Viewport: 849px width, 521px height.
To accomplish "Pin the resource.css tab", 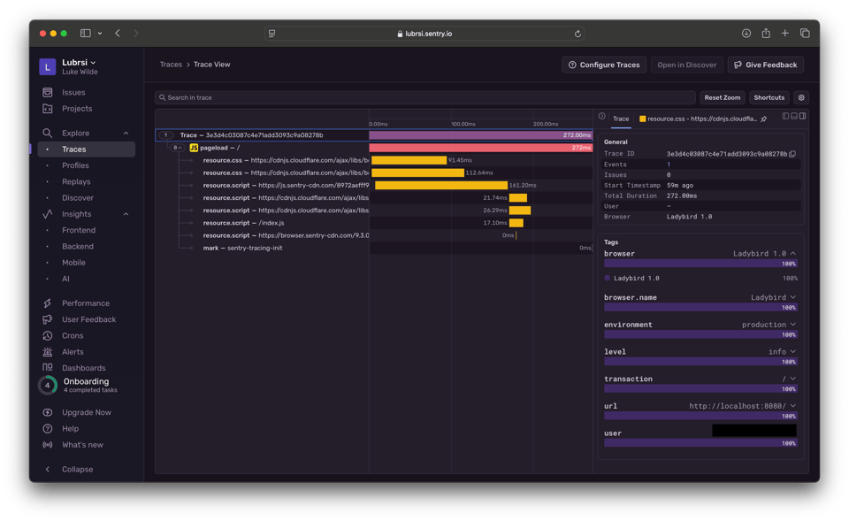I will [764, 119].
